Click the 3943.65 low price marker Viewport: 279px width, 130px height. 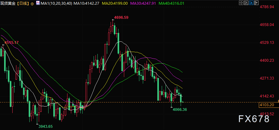pos(45,127)
